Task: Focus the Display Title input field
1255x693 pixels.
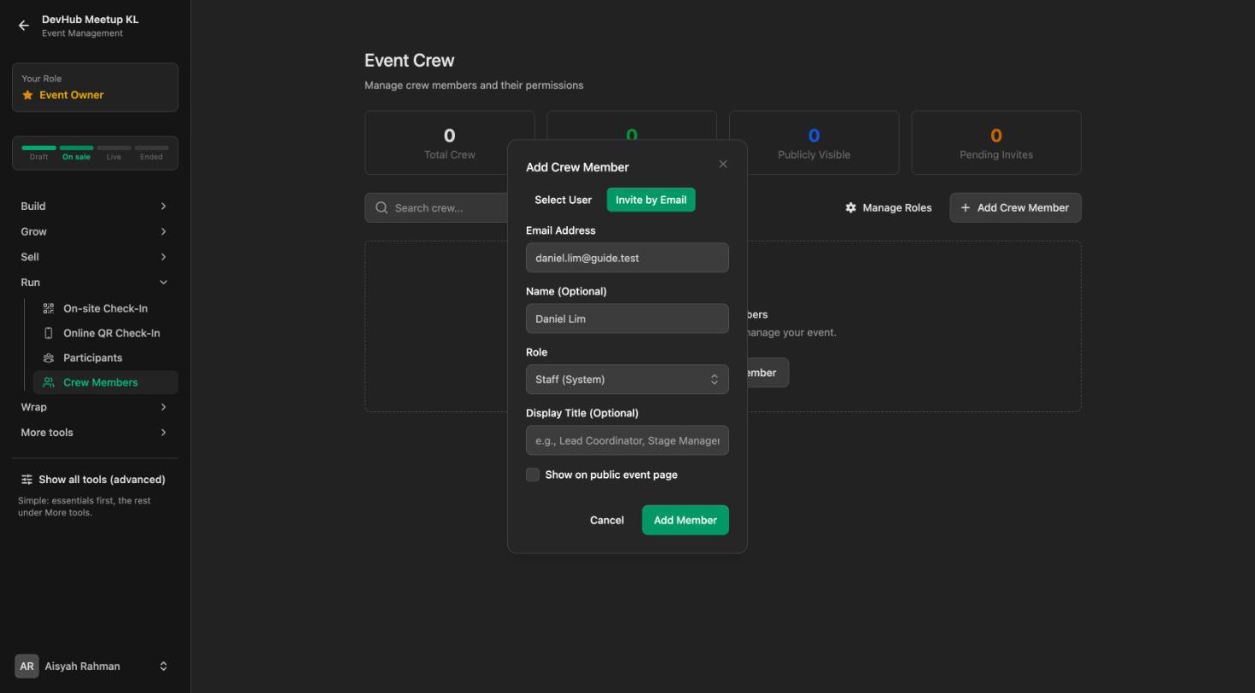Action: coord(627,440)
